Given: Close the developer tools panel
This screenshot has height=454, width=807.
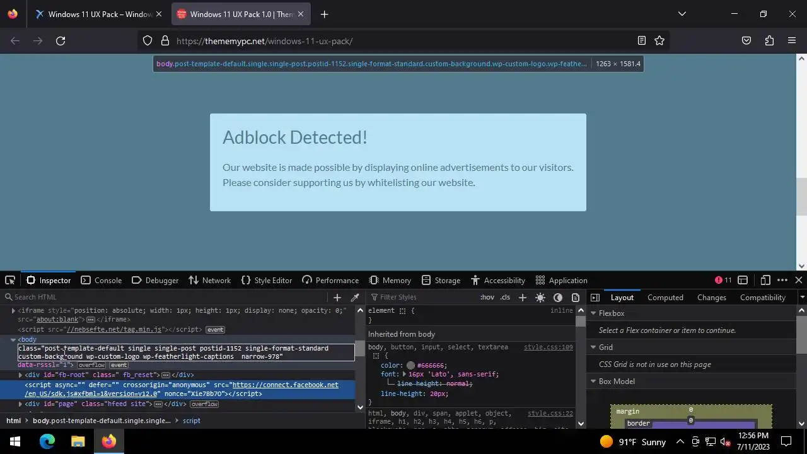Looking at the screenshot, I should click(799, 280).
